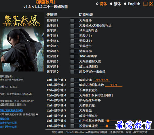Click 内功根基点数 value field 9999
The height and width of the screenshot is (135, 154).
click(x=114, y=85)
